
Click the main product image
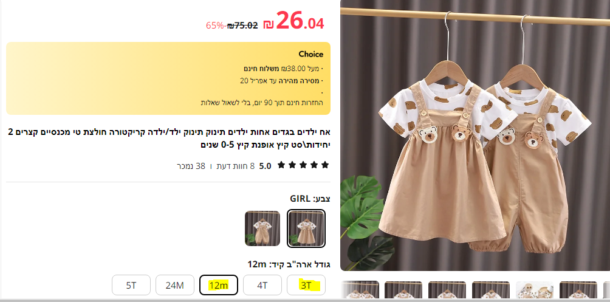pyautogui.click(x=475, y=135)
